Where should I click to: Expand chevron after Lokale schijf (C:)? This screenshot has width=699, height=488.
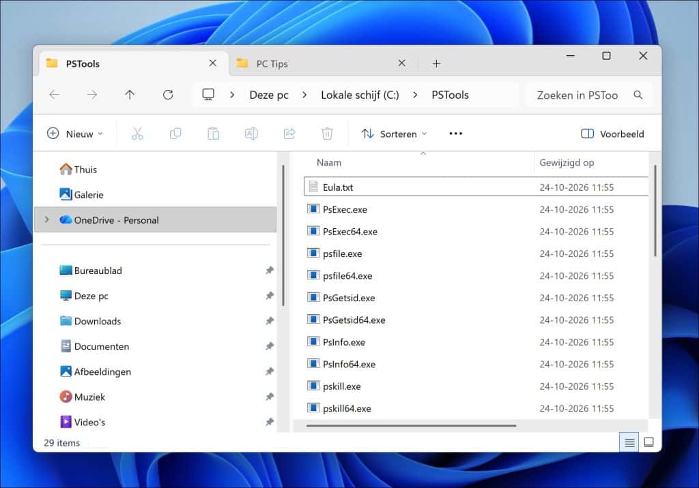415,95
